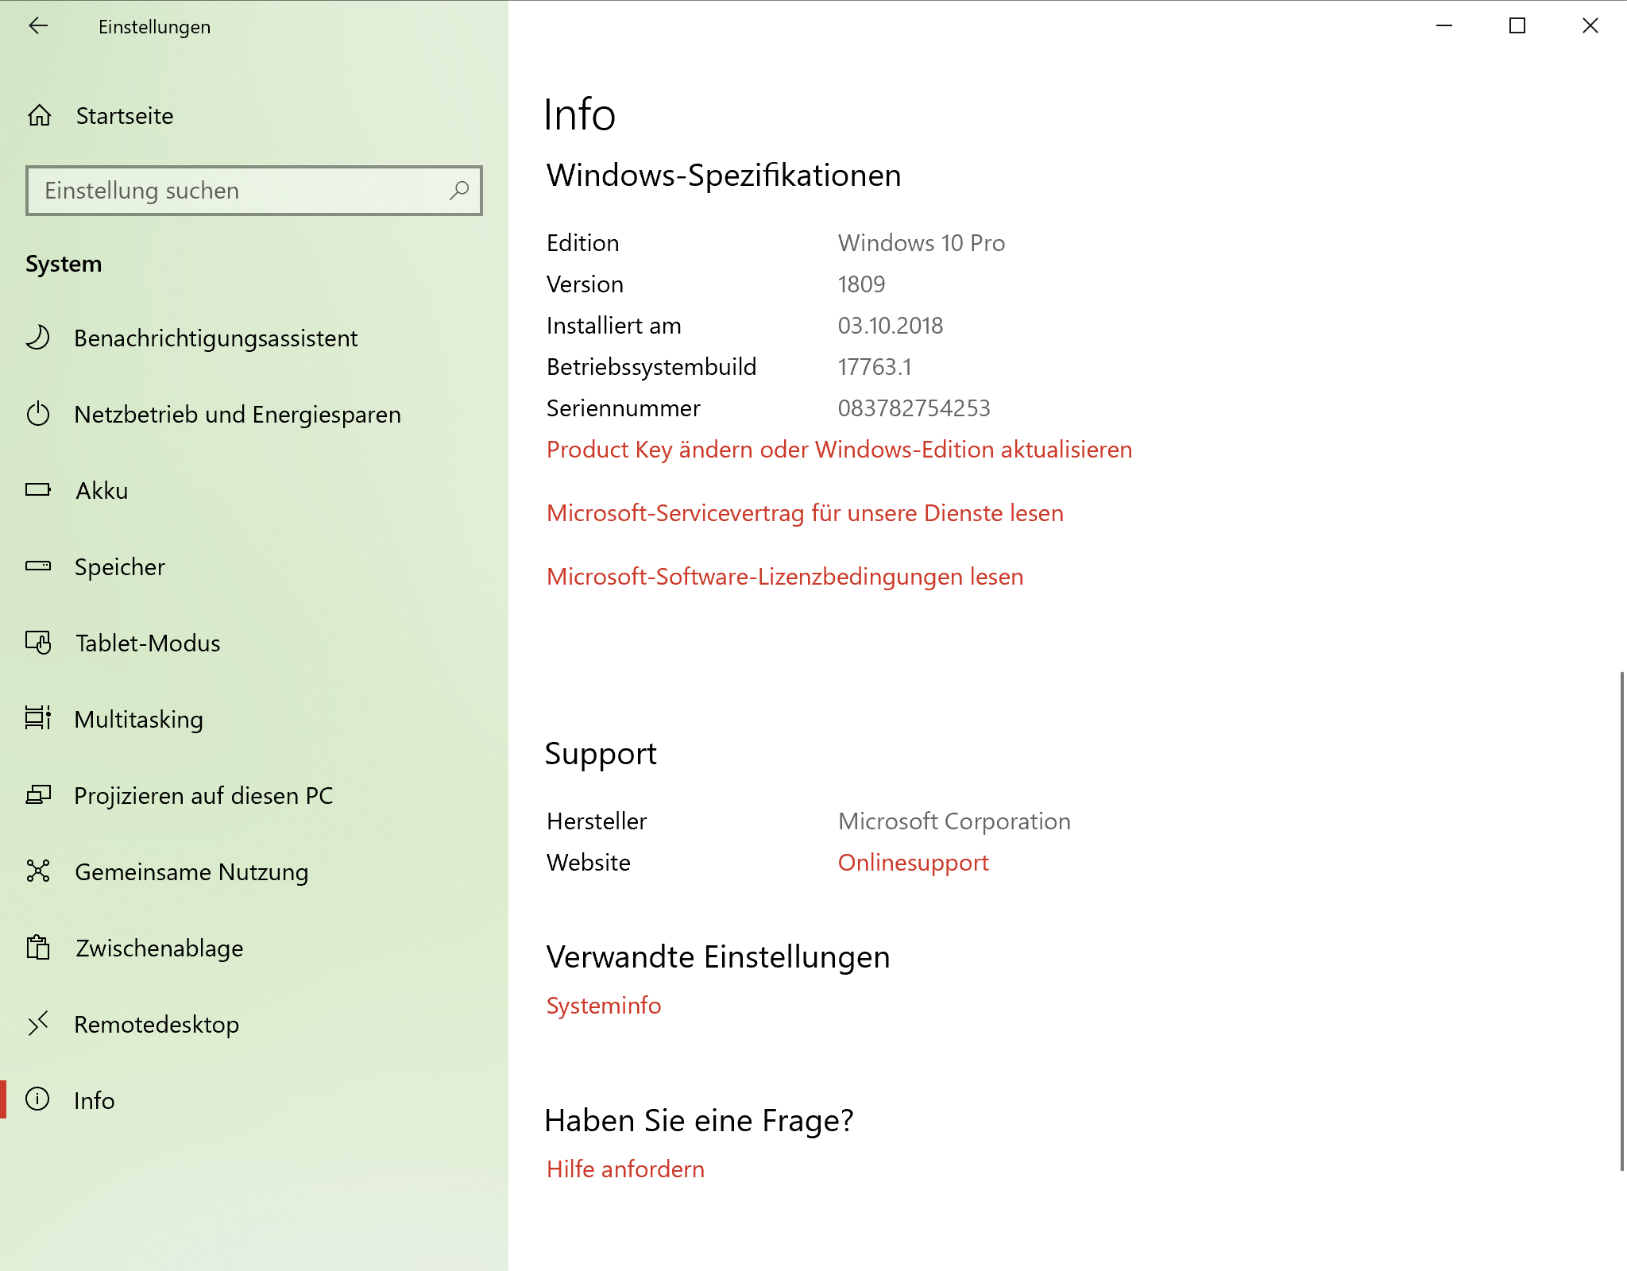Open the Onlinesupport website link
The image size is (1627, 1271).
(914, 863)
